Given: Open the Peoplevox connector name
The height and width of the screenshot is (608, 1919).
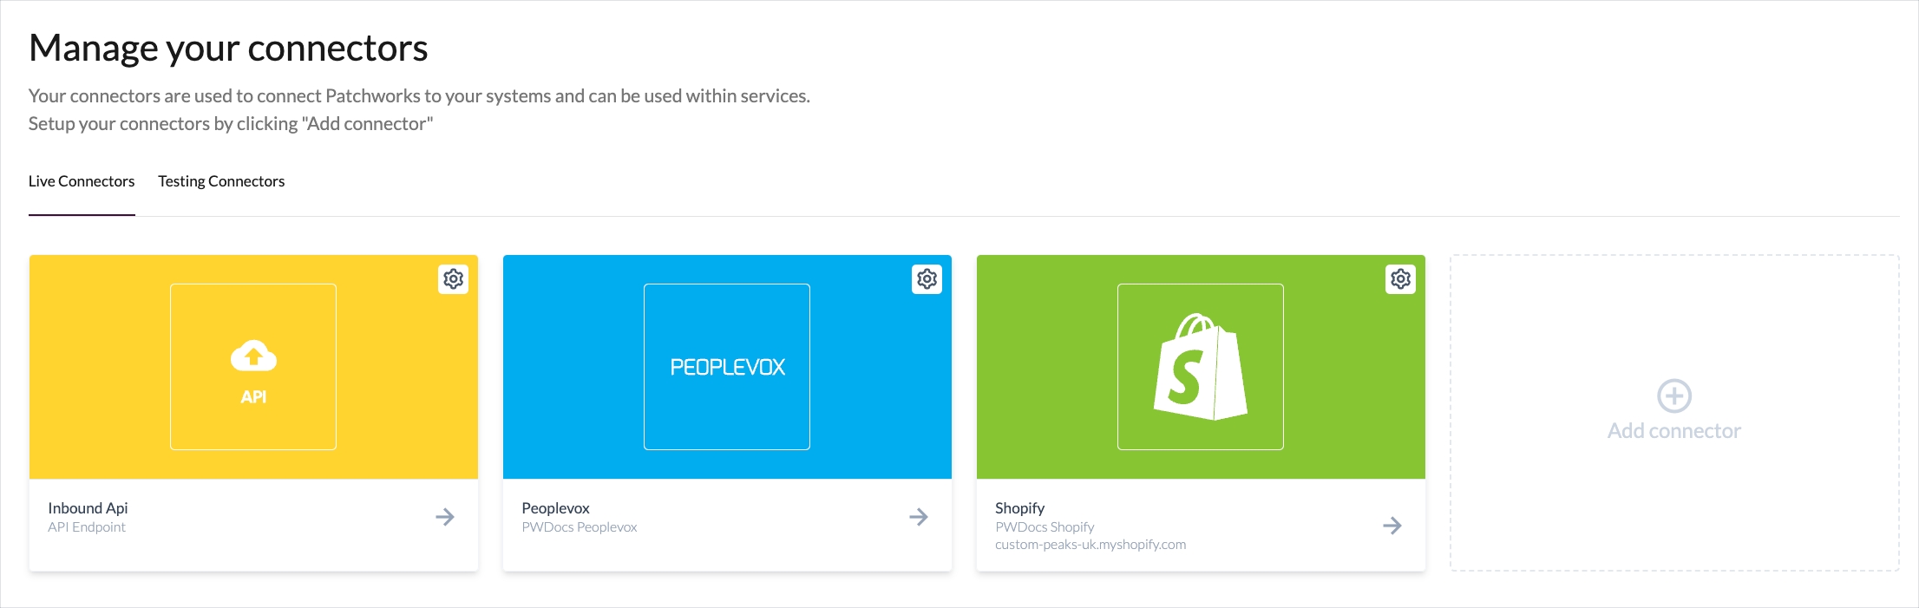Looking at the screenshot, I should [x=555, y=508].
